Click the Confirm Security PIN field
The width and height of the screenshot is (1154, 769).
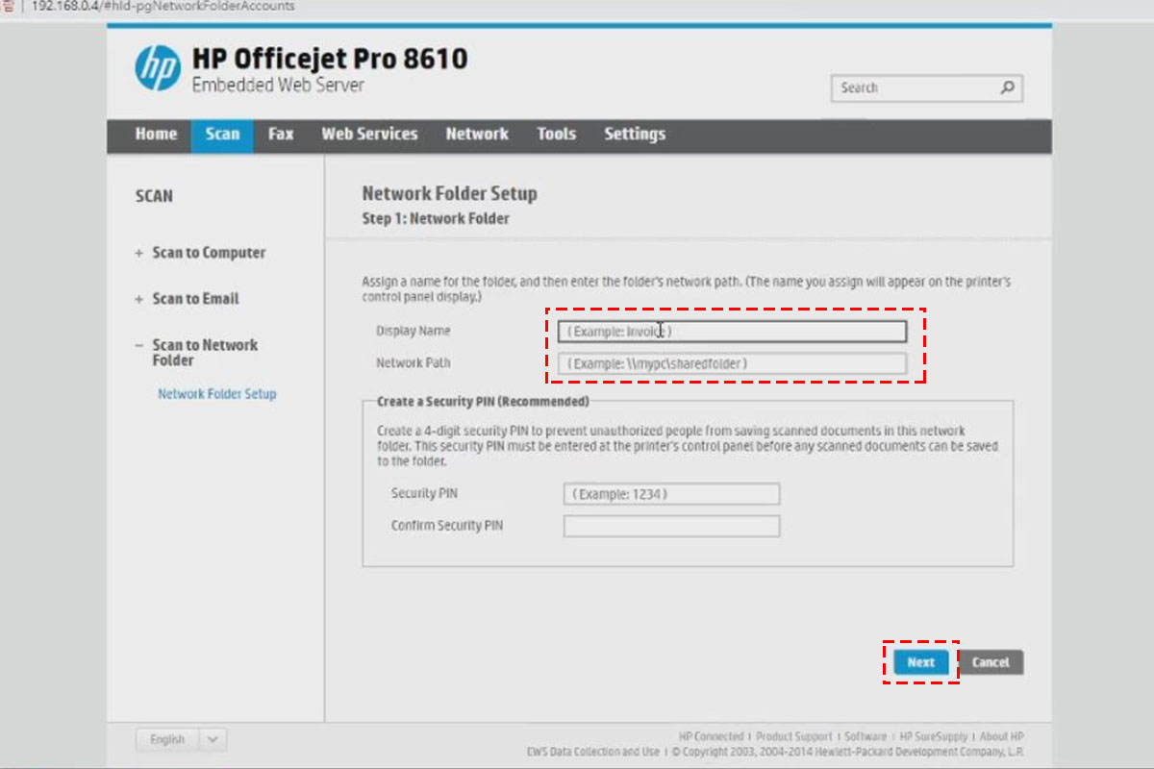pyautogui.click(x=671, y=527)
